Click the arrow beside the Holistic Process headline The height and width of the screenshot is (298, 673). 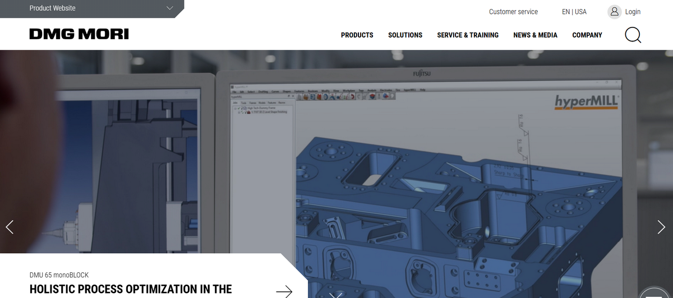(x=284, y=291)
